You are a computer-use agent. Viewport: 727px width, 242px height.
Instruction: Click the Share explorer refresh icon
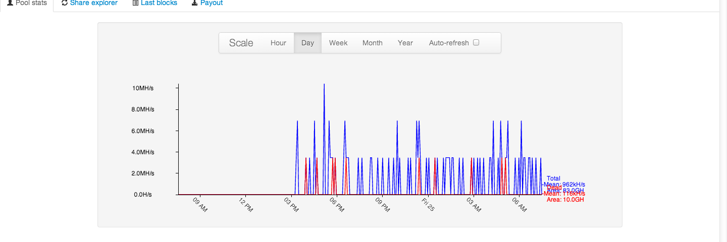[65, 3]
